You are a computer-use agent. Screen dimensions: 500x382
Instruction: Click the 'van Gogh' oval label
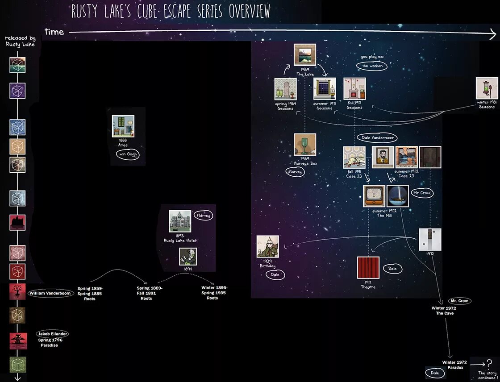[128, 154]
